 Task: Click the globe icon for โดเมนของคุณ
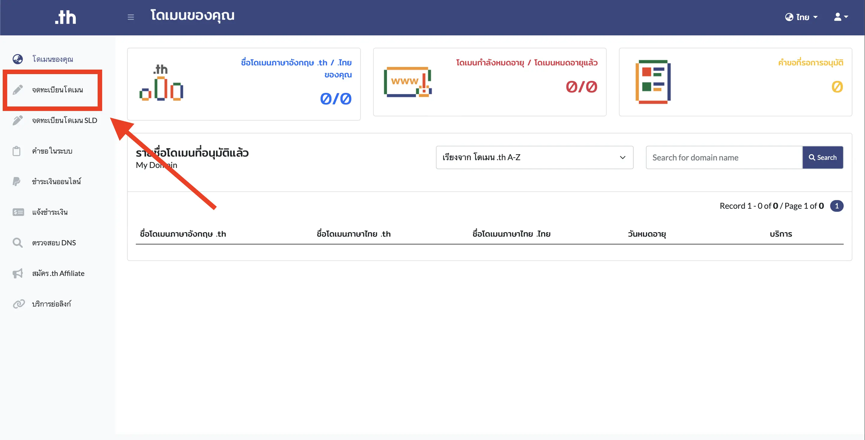pos(17,59)
